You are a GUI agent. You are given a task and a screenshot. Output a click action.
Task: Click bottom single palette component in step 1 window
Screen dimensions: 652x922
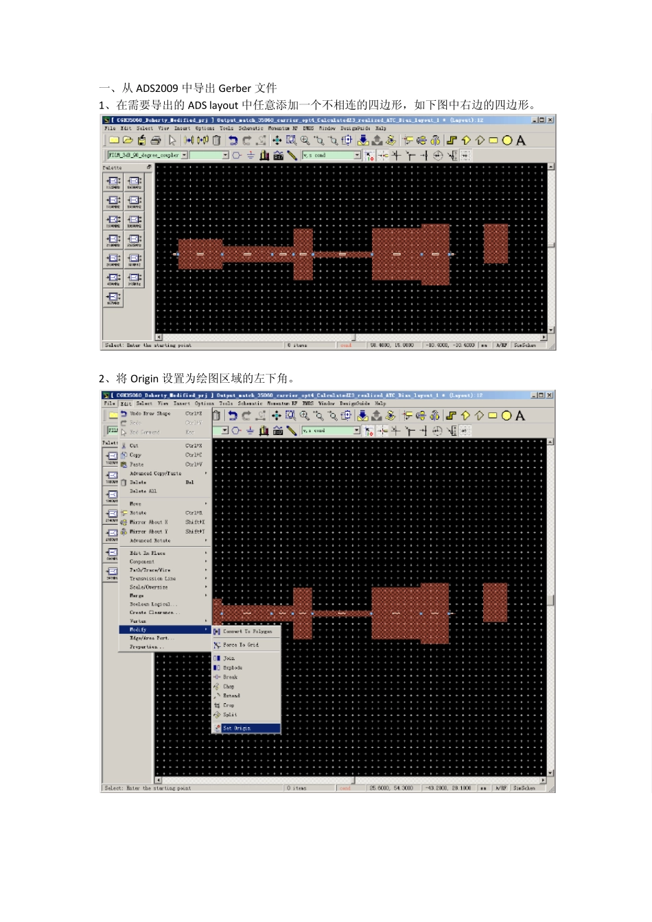click(113, 298)
